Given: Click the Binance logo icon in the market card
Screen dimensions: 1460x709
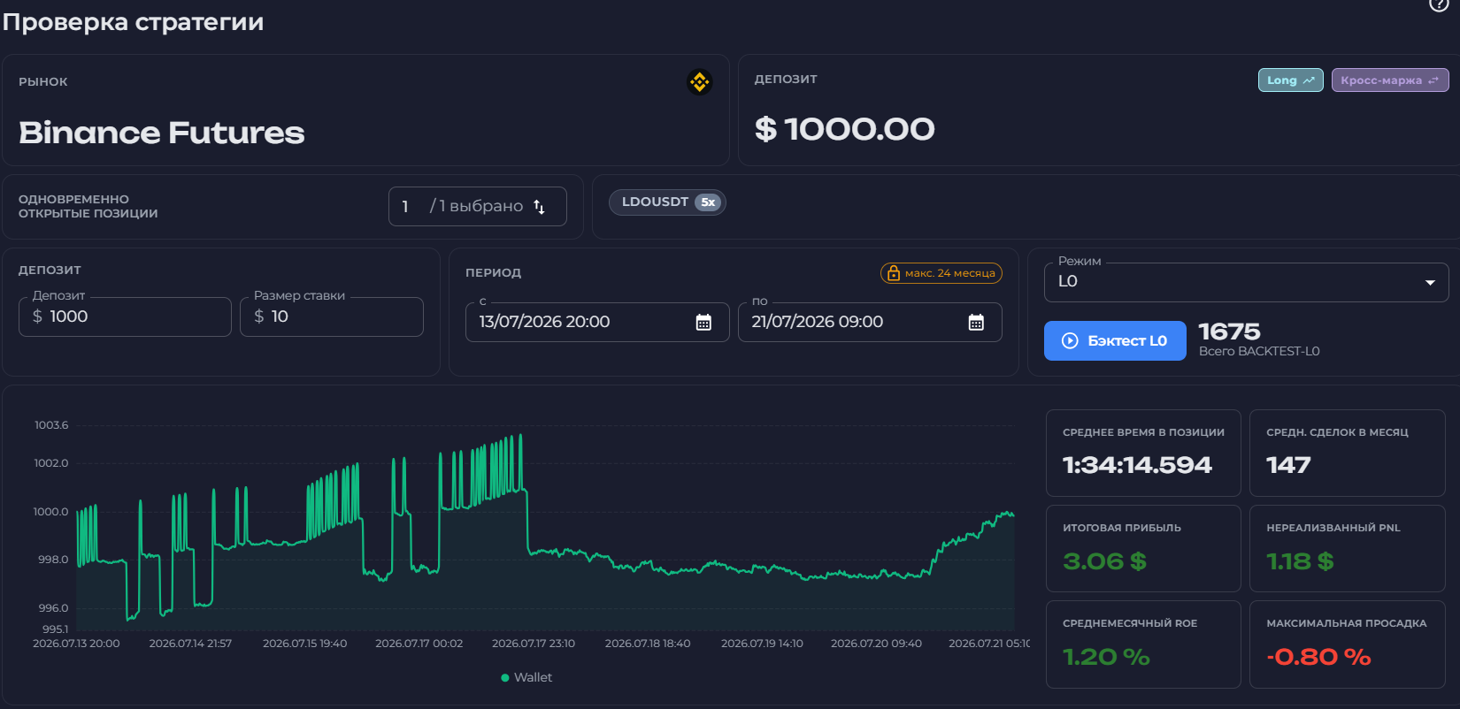Looking at the screenshot, I should coord(700,82).
